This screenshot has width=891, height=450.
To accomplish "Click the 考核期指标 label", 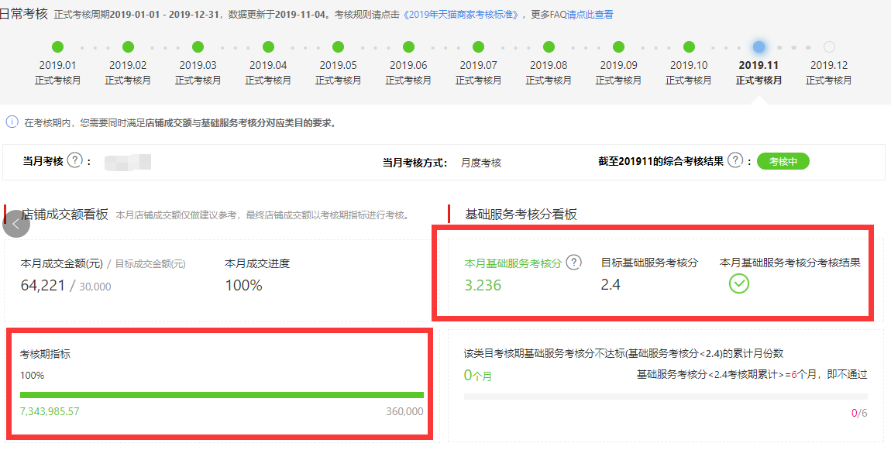I will [x=45, y=354].
